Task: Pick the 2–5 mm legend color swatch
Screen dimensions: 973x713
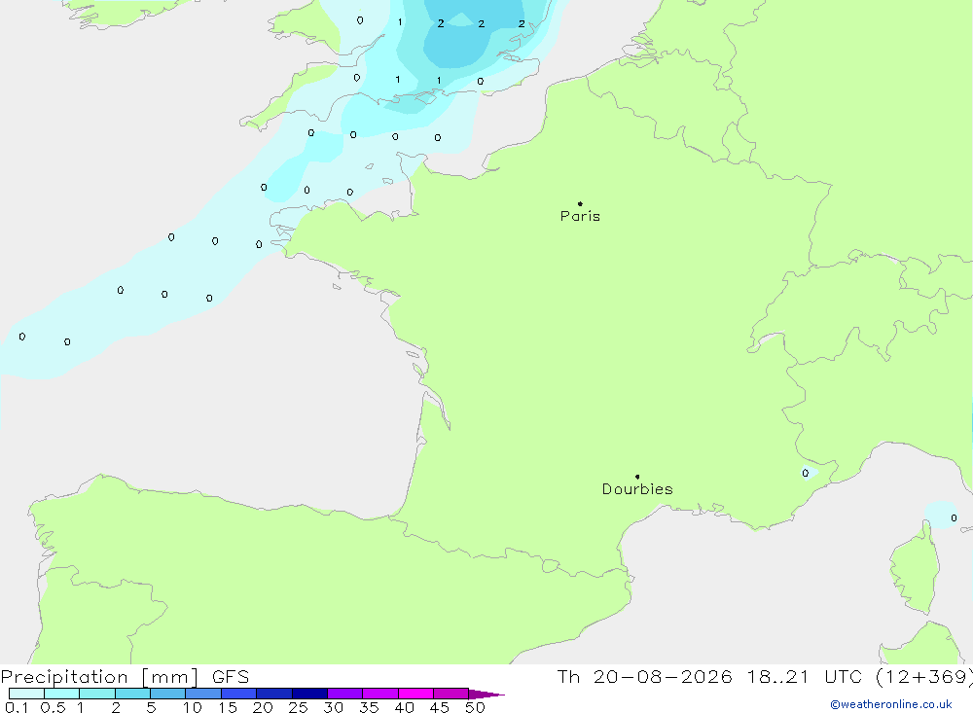Action: pos(132,694)
